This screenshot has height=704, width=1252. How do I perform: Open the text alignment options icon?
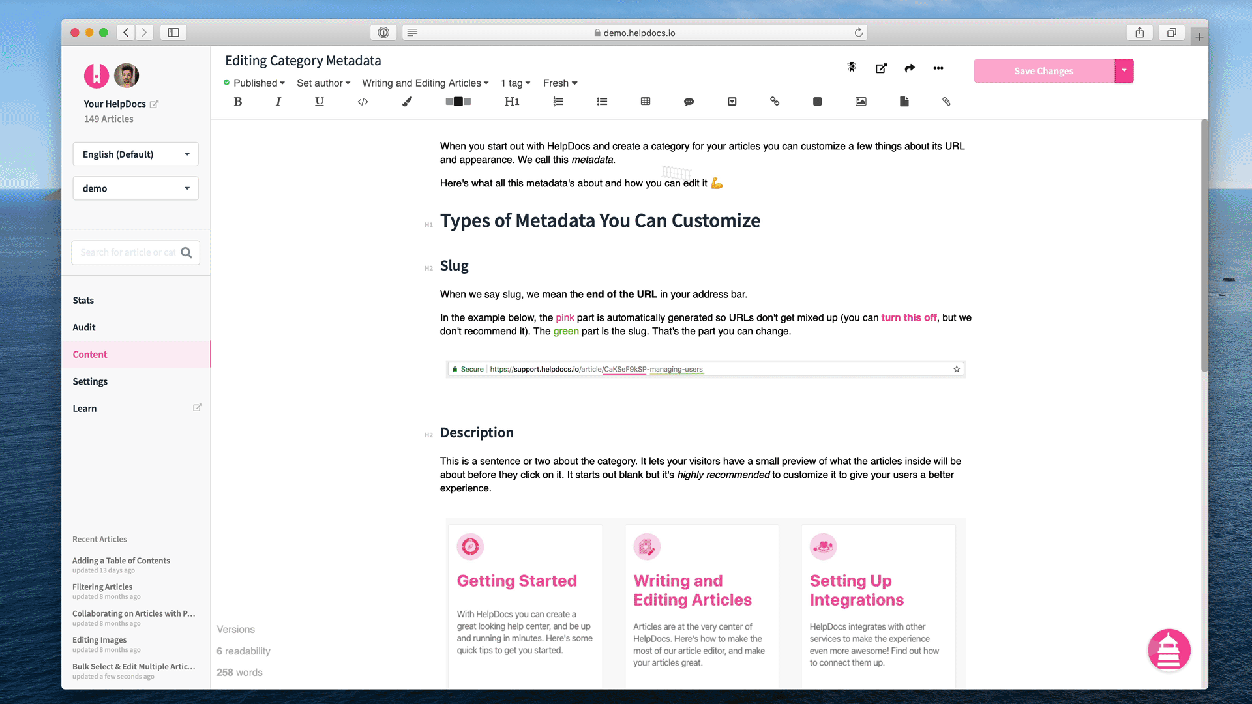[x=458, y=101]
